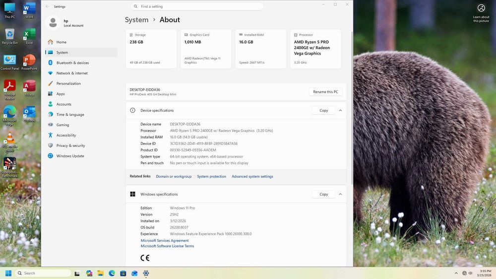Click Settings gear on the taskbar

[146, 274]
